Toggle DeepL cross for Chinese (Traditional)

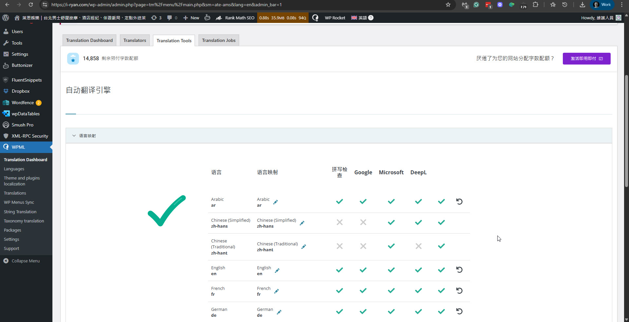pos(418,246)
